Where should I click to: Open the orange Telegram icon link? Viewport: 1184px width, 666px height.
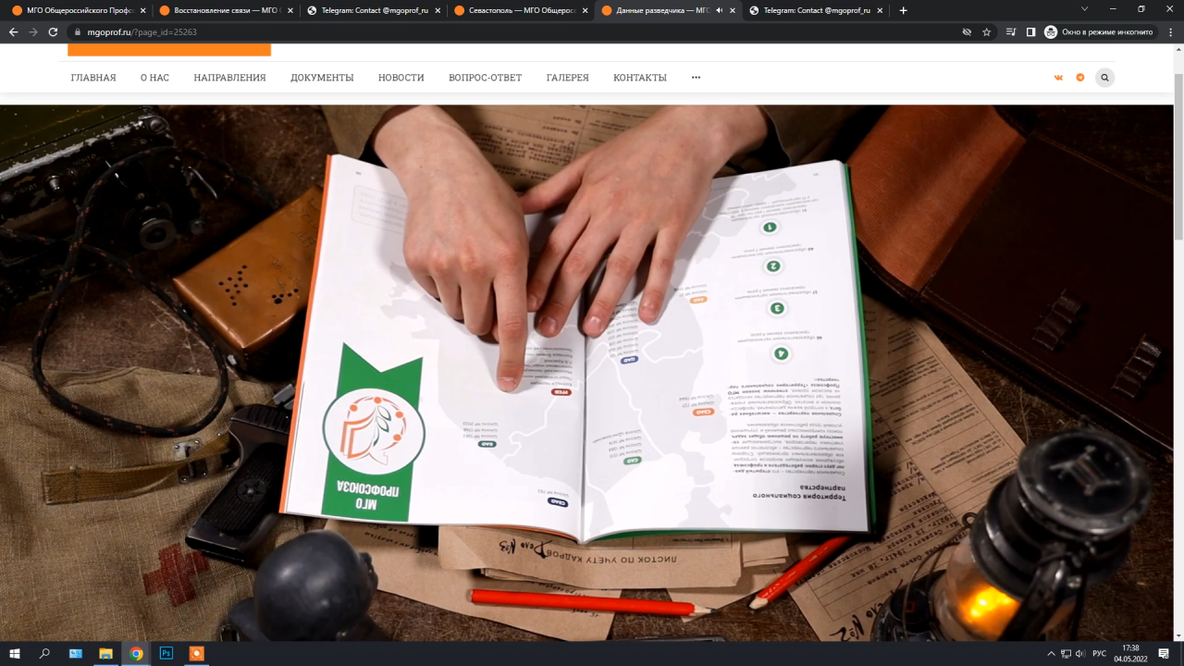click(1079, 78)
